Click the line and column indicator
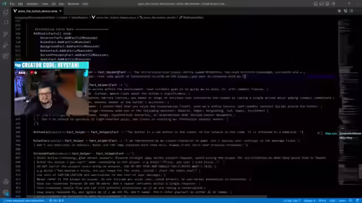Viewport: 362px width, 203px height. click(292, 201)
